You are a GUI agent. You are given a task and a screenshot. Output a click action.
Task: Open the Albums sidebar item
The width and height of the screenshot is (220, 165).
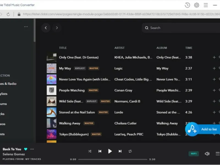pos(3,104)
